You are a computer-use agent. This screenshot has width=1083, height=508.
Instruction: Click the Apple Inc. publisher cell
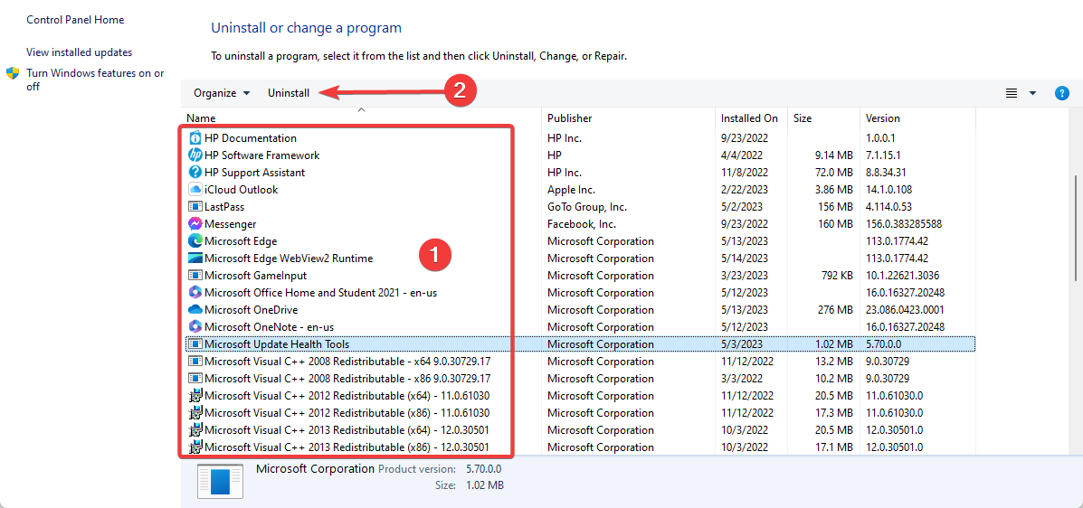coord(571,190)
